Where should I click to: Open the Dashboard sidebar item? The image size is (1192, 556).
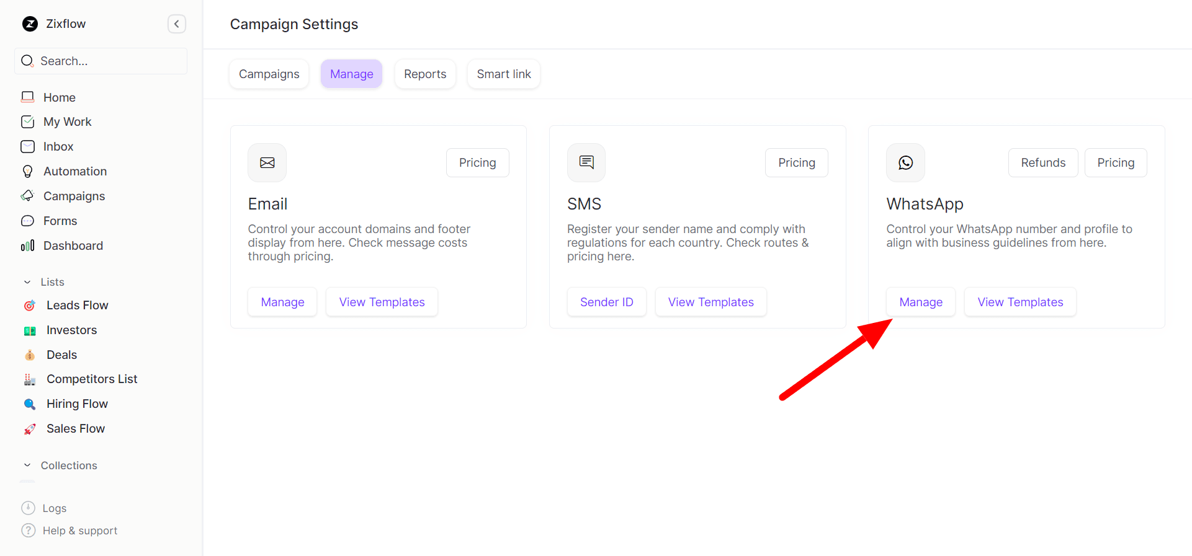click(73, 246)
